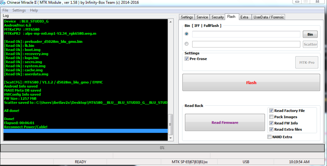The width and height of the screenshot is (327, 166).
Task: Open the Help menu
Action: click(x=34, y=10)
